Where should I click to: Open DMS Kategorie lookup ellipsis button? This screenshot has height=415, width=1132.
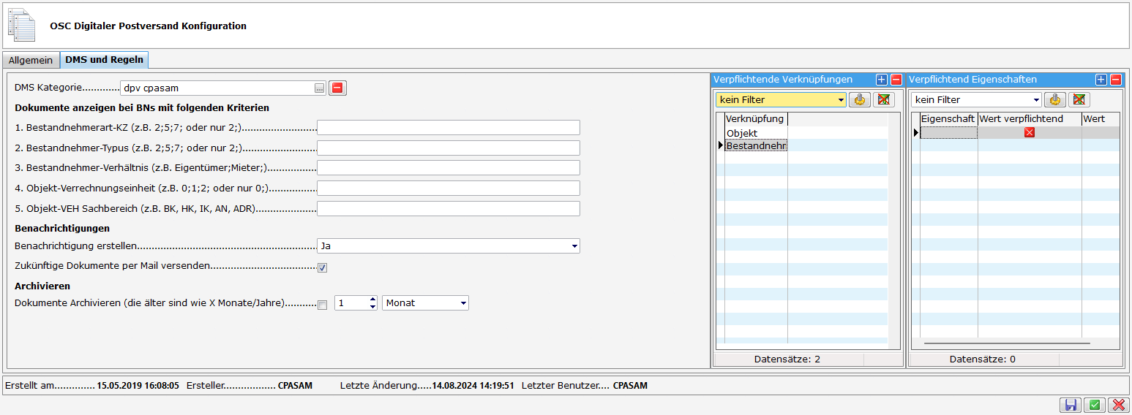click(x=319, y=88)
